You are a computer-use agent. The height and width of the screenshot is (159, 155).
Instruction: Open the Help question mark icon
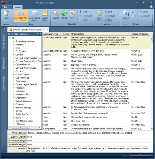(151, 7)
